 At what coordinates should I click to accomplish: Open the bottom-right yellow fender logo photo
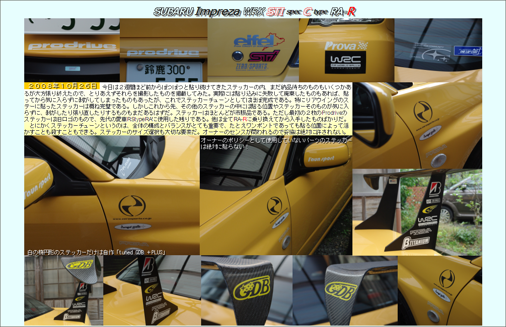point(439,290)
